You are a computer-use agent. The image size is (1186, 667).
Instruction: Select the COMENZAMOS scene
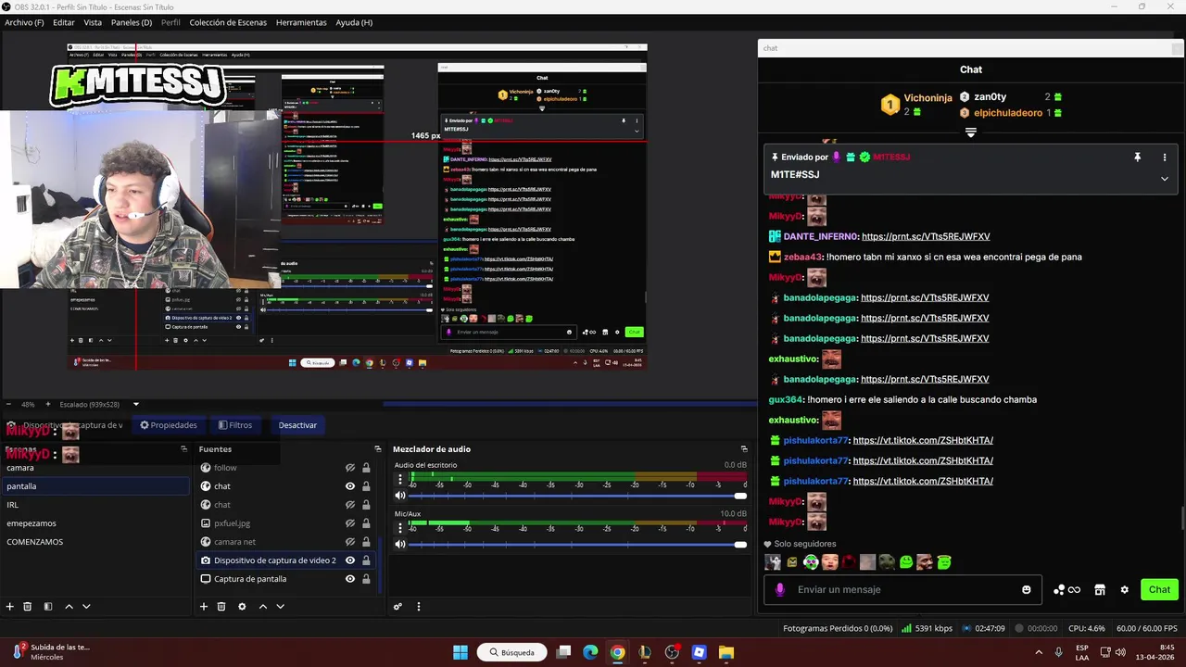[95, 542]
